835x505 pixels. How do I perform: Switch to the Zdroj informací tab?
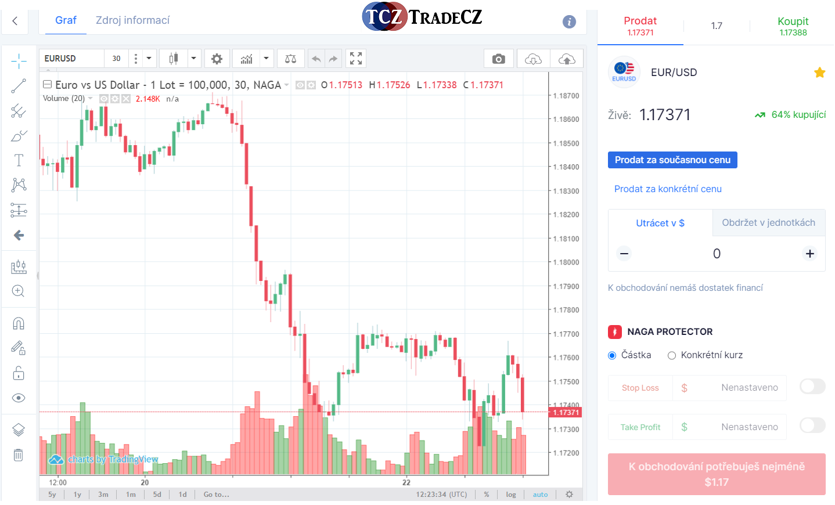click(132, 20)
